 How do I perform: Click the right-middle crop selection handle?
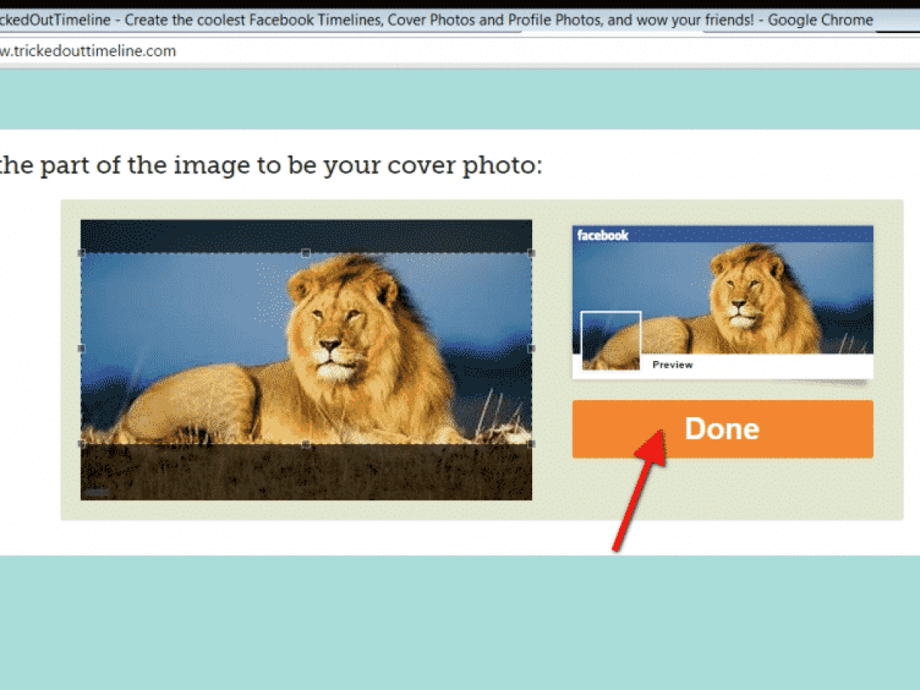[531, 348]
